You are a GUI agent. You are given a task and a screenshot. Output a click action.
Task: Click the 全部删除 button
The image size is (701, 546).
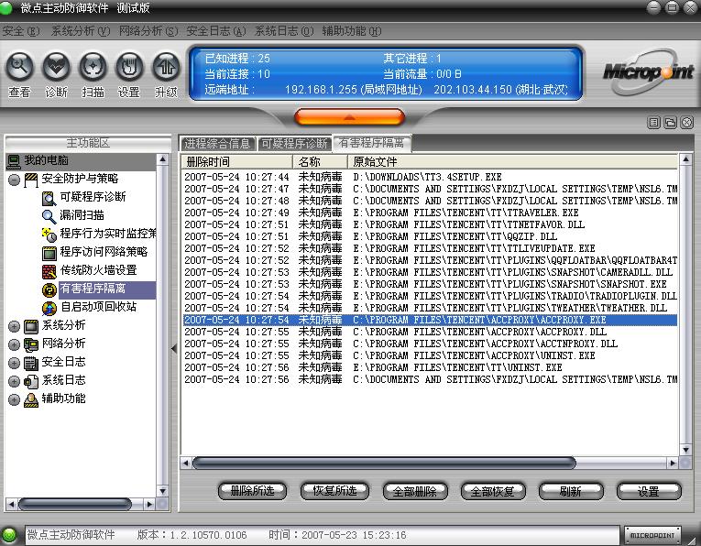(x=415, y=491)
